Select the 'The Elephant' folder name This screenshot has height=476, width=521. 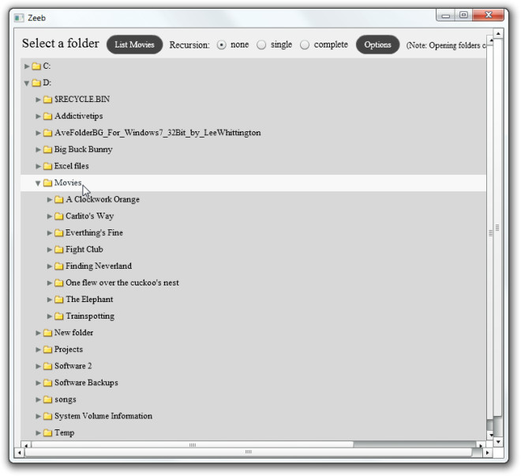pyautogui.click(x=89, y=299)
